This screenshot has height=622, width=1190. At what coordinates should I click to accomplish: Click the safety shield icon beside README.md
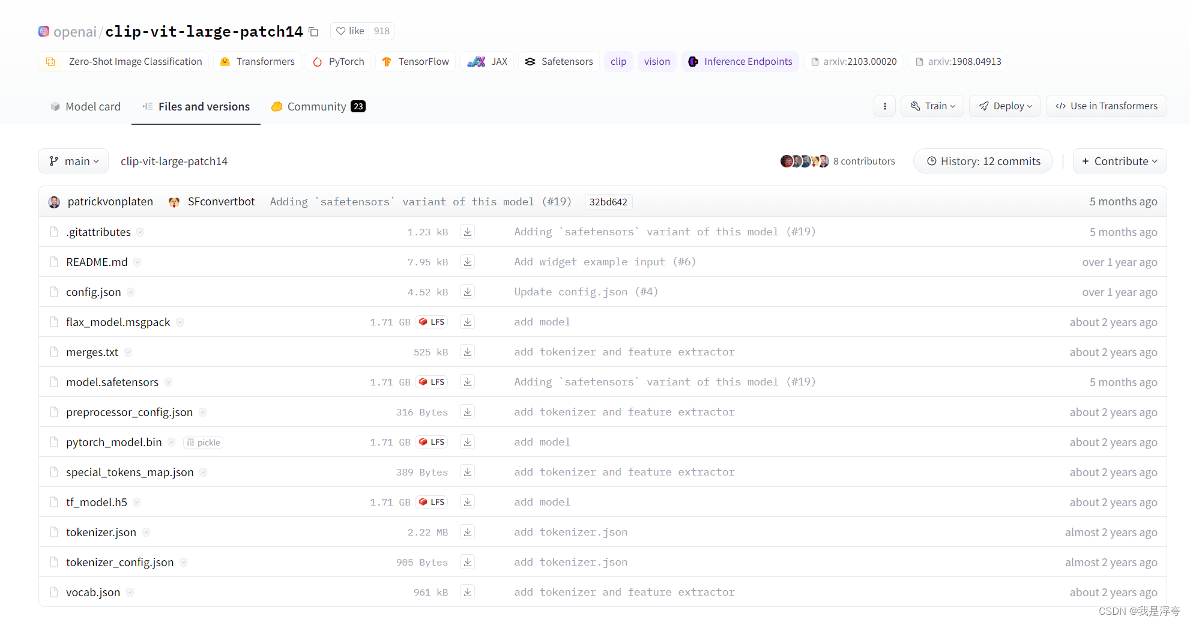point(137,262)
